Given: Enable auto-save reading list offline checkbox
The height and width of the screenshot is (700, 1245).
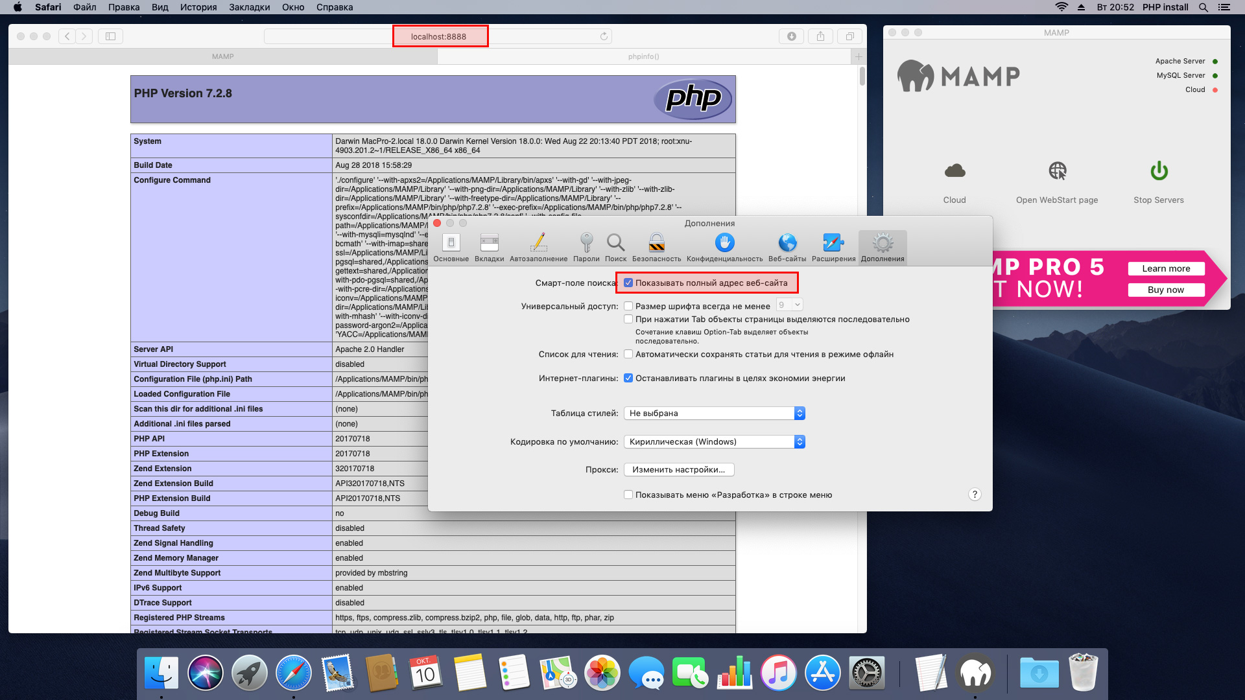Looking at the screenshot, I should (x=628, y=354).
